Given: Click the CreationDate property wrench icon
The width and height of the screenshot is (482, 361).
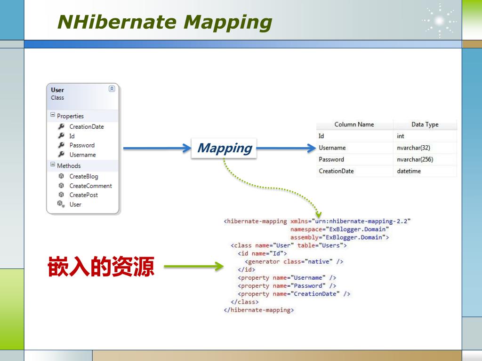Looking at the screenshot, I should [x=61, y=126].
